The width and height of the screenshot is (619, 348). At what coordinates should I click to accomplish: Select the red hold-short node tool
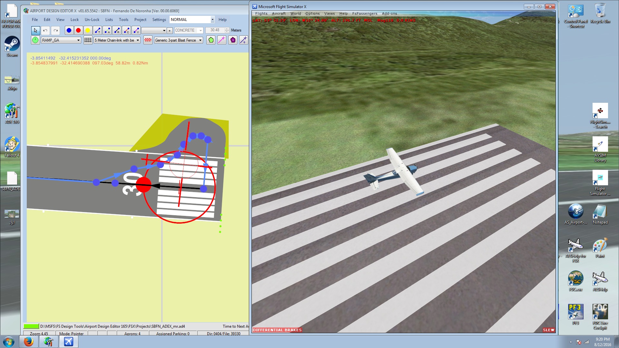tap(78, 30)
